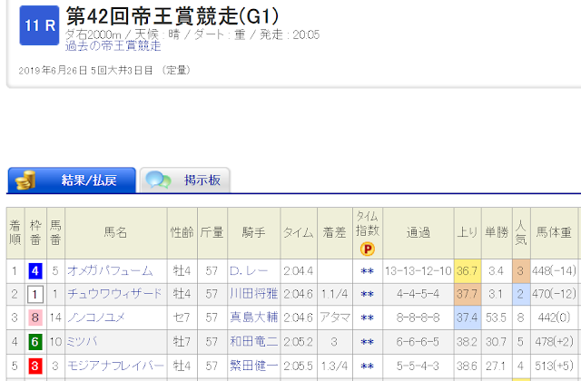
Task: Click the blue 37.4 final time cell
Action: click(x=468, y=317)
